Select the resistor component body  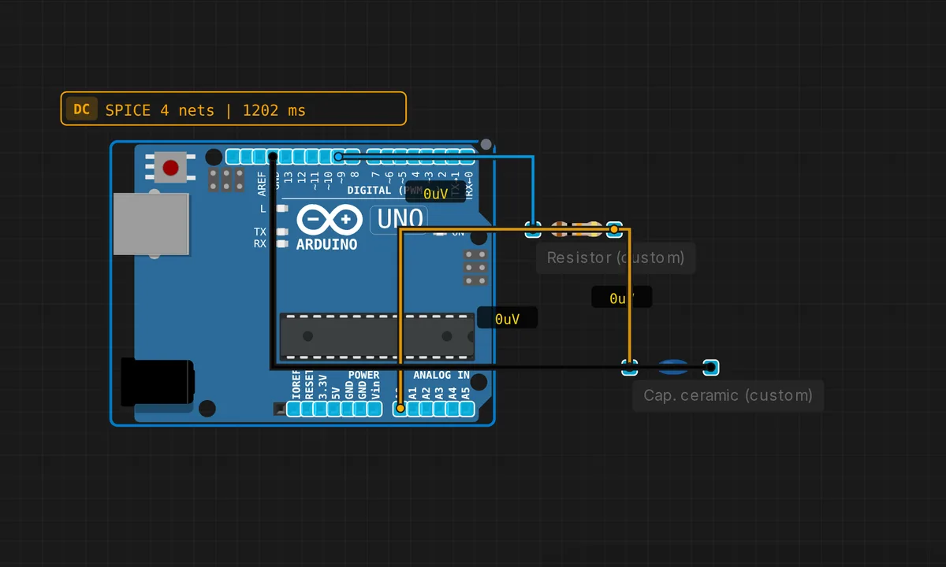(x=575, y=229)
